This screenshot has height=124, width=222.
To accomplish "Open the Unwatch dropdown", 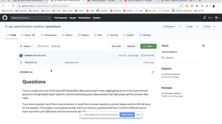I will pos(170,27).
